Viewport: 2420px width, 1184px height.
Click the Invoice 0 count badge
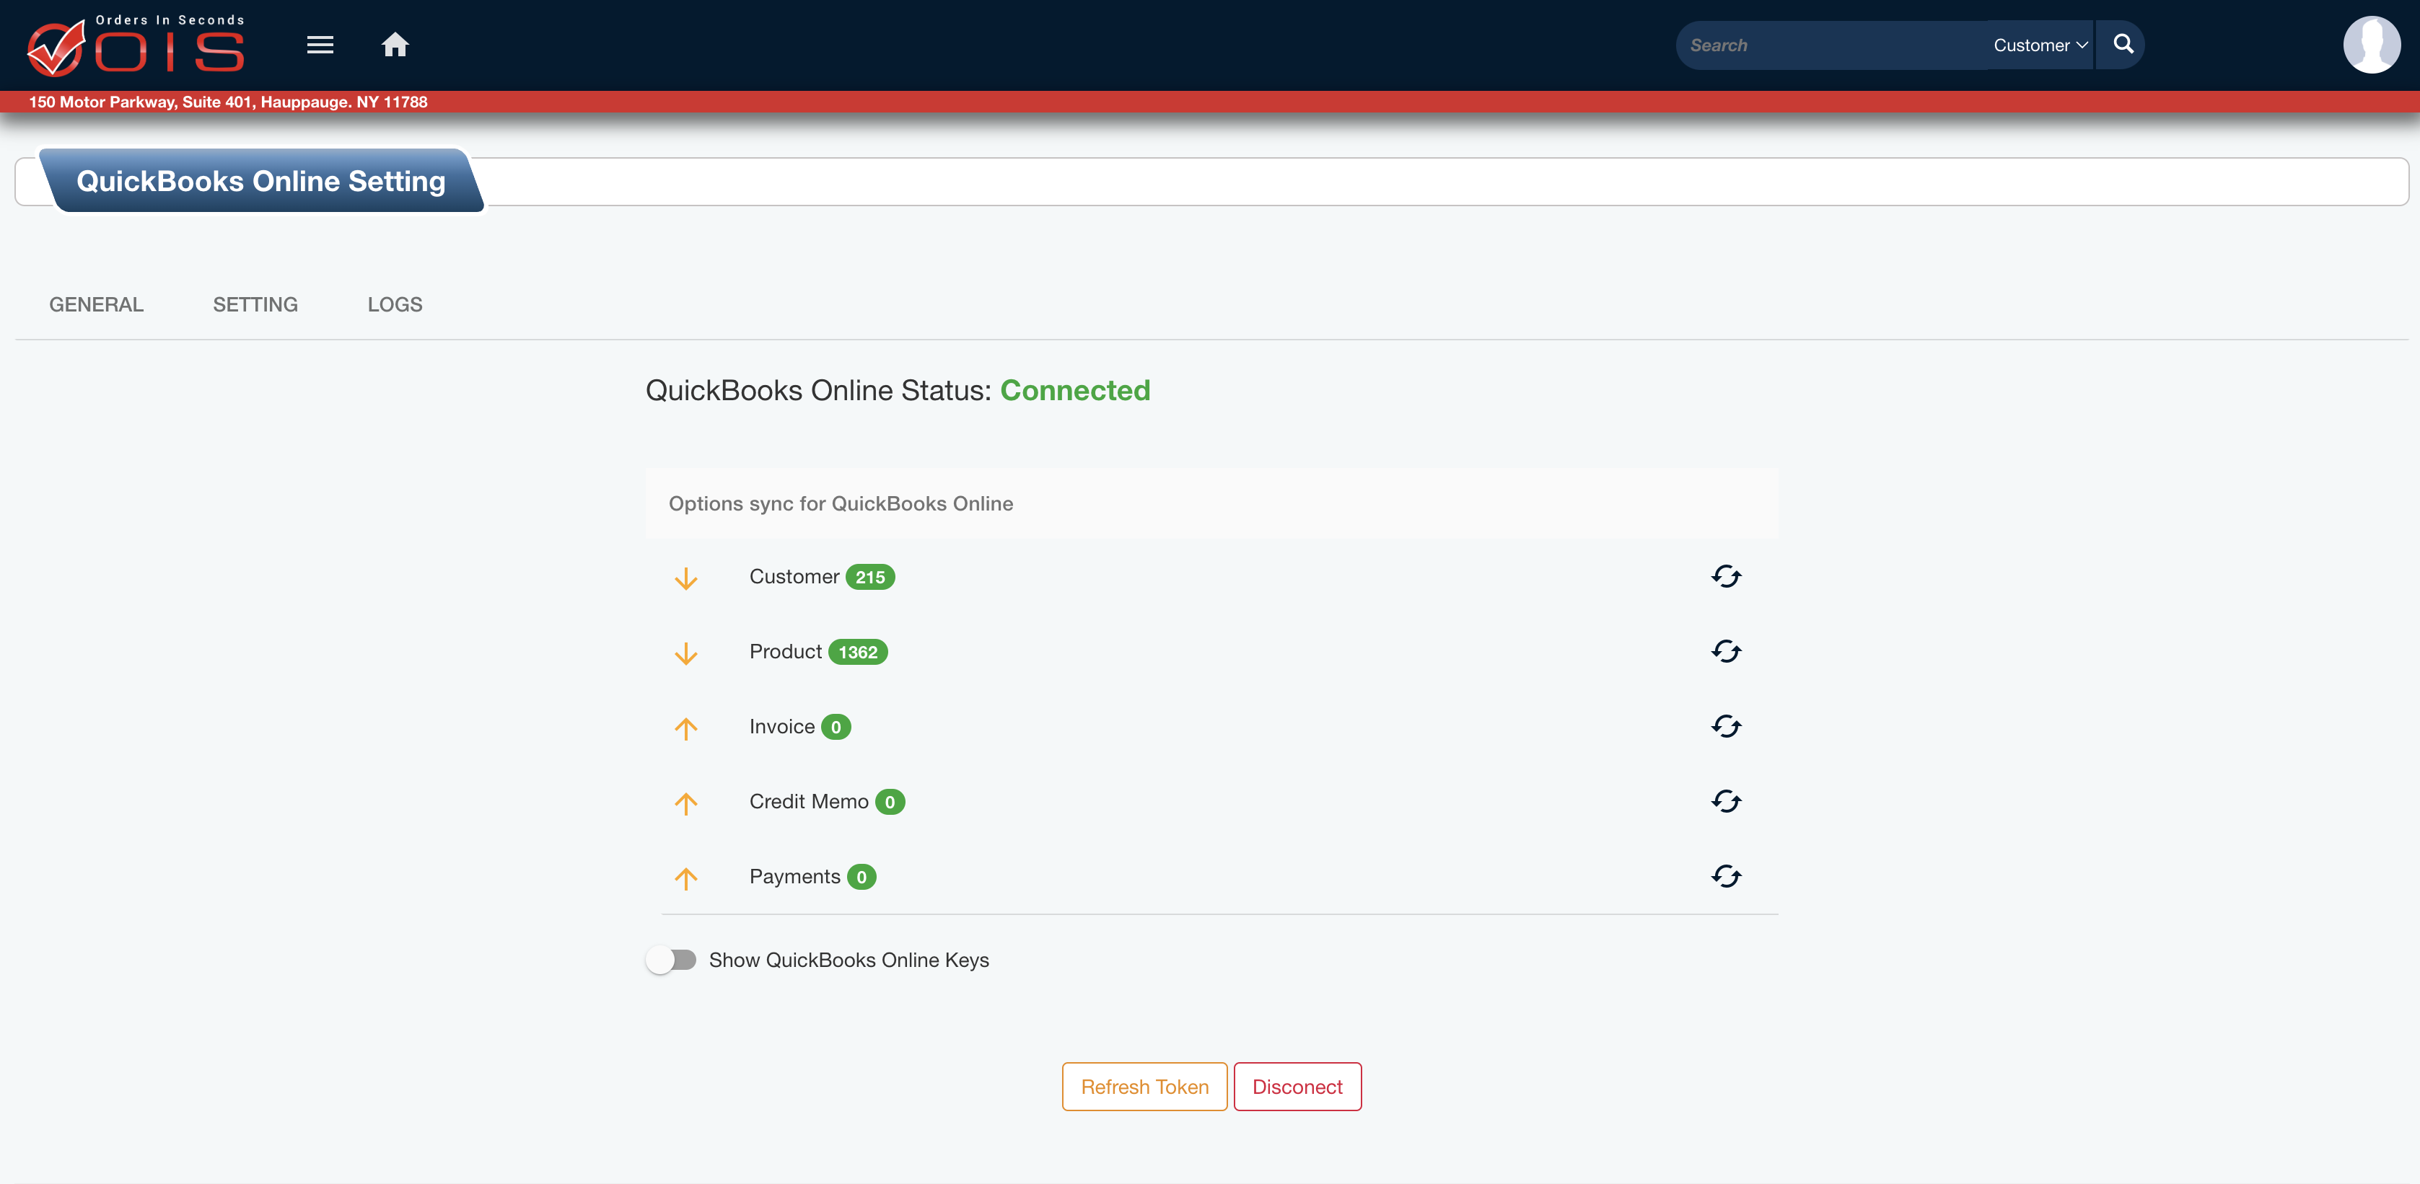[x=836, y=727]
